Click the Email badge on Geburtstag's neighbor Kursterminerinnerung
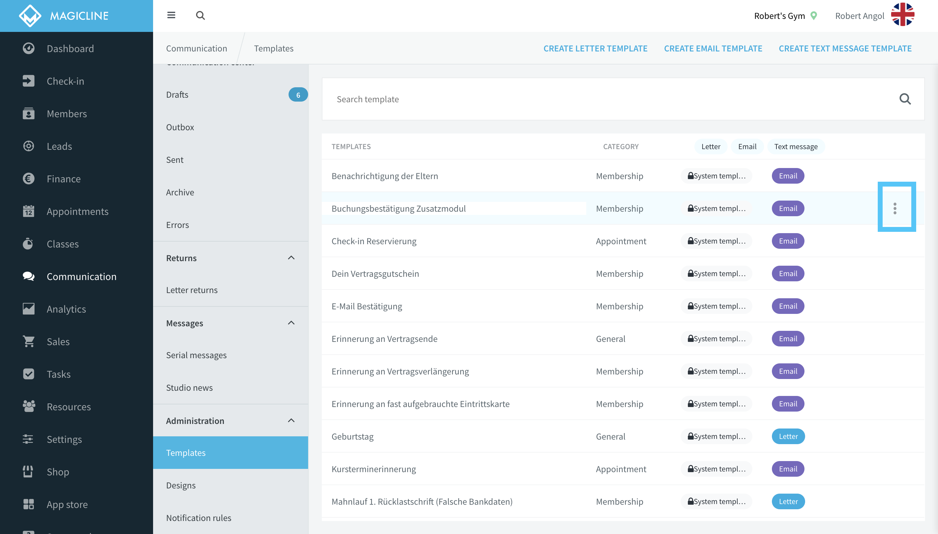The height and width of the screenshot is (534, 938). click(x=788, y=469)
